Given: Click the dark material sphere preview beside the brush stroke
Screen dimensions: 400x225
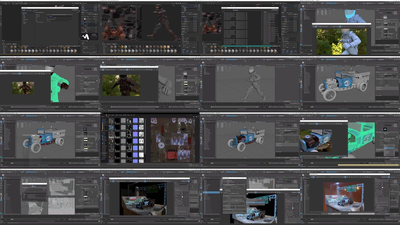Looking at the screenshot, I should (94, 36).
